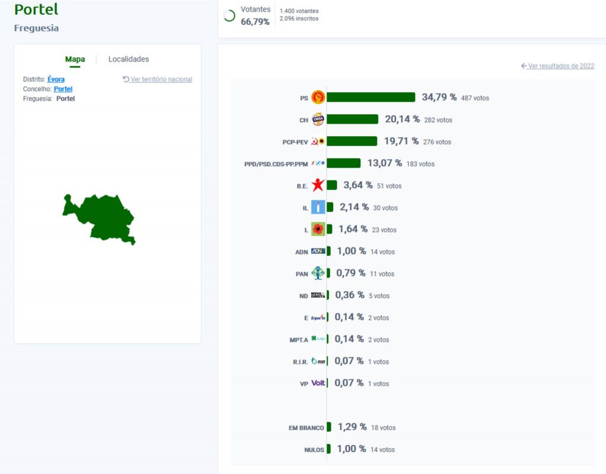
Task: Click the Livre (L) poppy logo
Action: 318,229
